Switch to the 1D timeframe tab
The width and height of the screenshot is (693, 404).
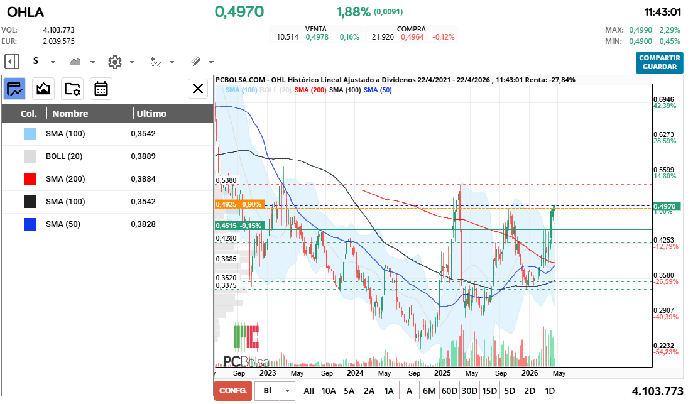click(x=549, y=390)
